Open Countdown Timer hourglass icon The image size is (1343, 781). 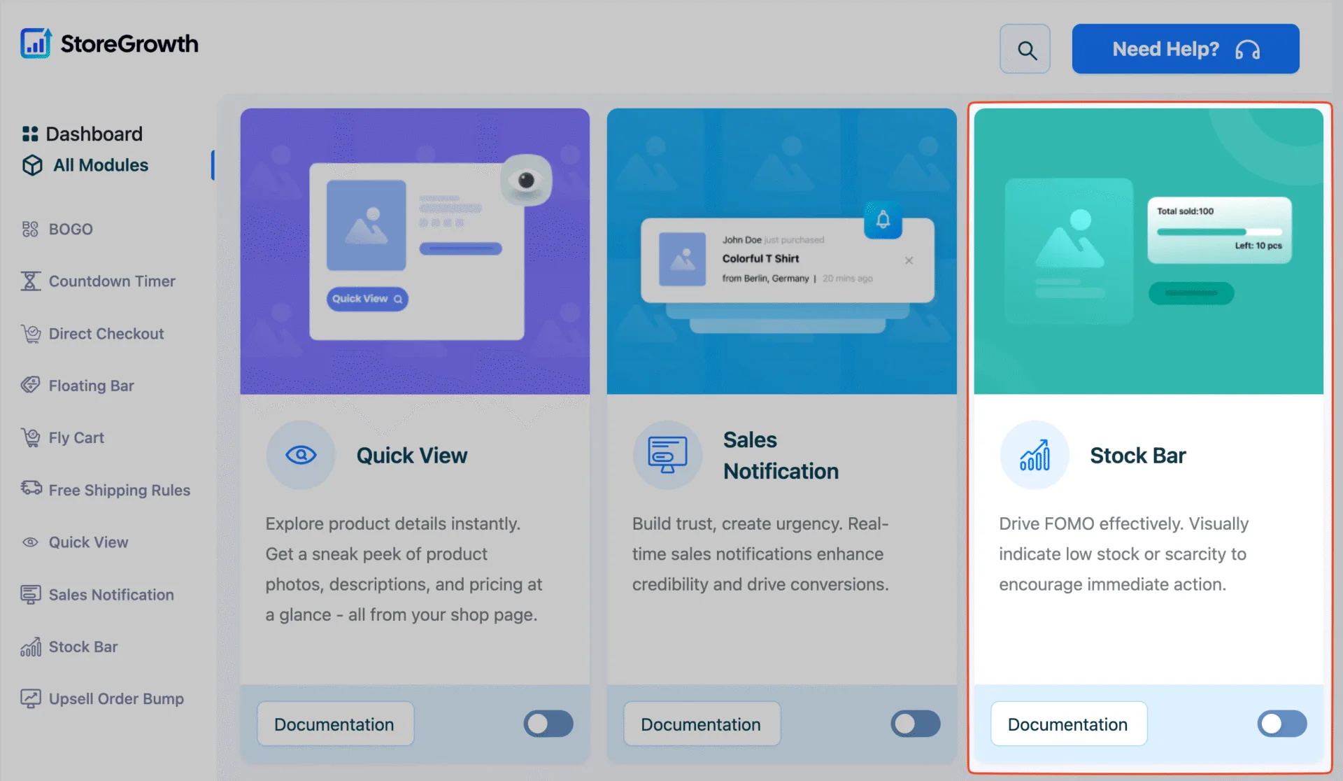coord(30,281)
